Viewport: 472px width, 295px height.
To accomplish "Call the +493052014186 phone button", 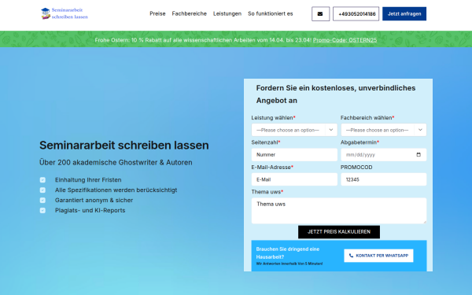I will pyautogui.click(x=356, y=14).
